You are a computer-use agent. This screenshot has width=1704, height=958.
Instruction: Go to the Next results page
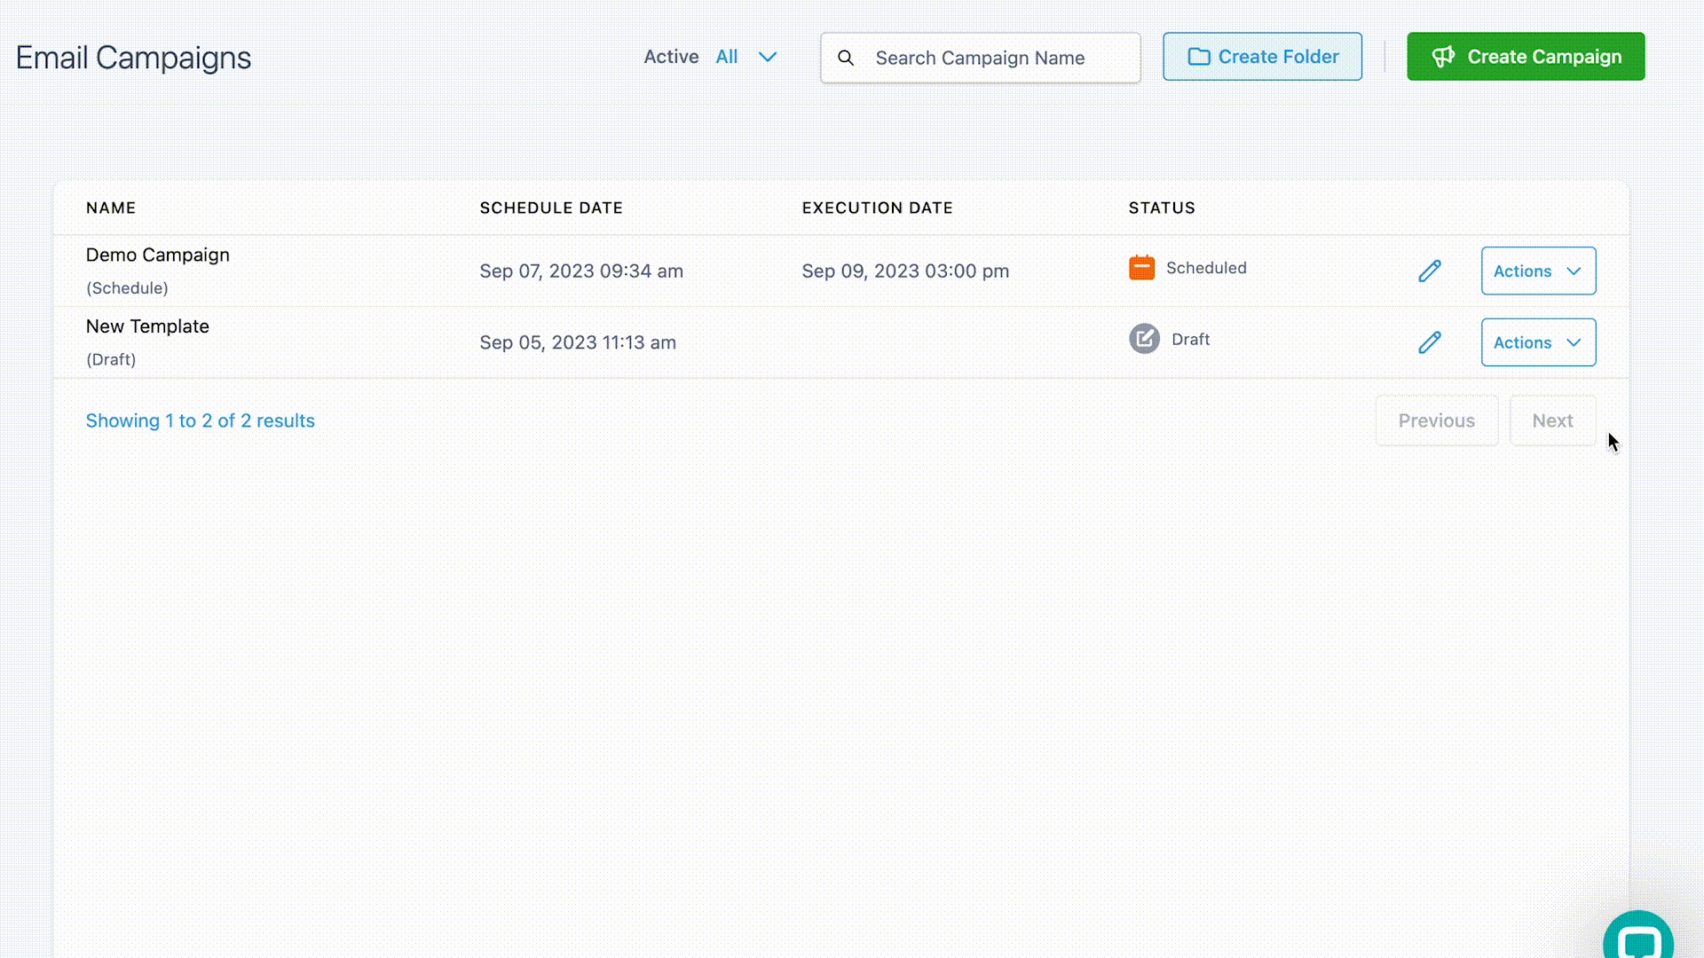pos(1552,420)
